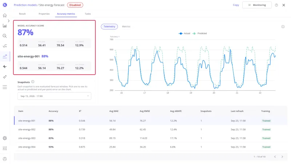The image size is (291, 164).
Task: Click the app logo icon in sidebar
Action: [5, 5]
